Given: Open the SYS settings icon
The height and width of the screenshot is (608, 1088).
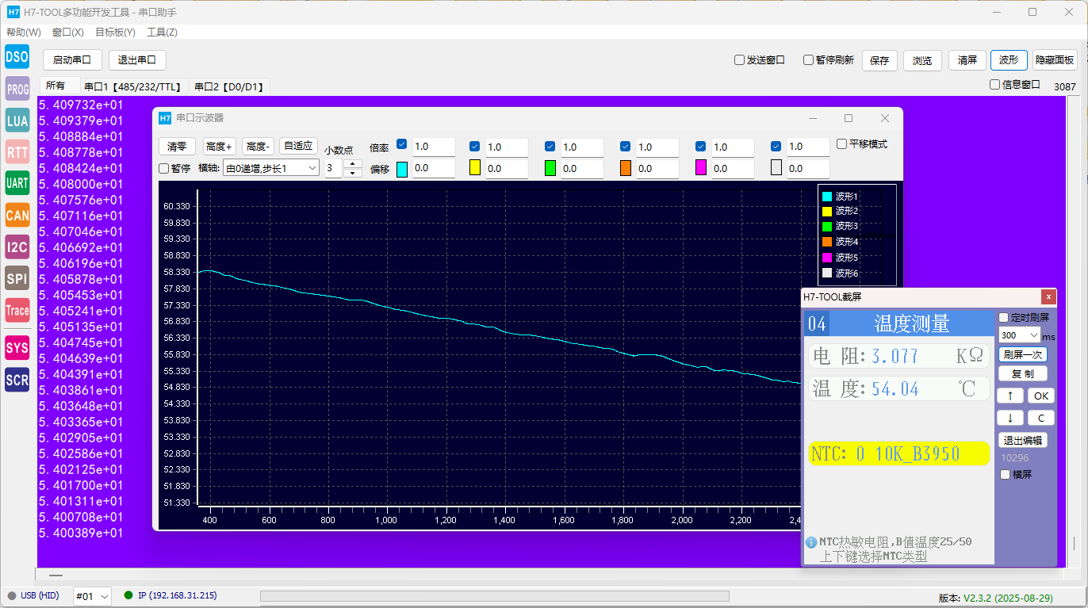Looking at the screenshot, I should [x=17, y=347].
